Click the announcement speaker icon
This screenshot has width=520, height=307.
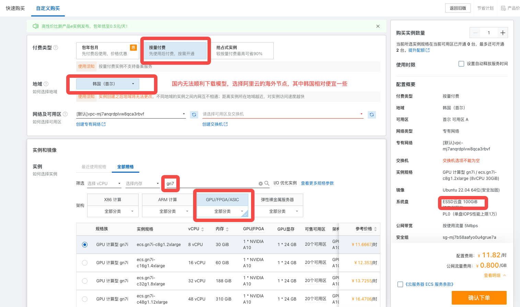[36, 26]
